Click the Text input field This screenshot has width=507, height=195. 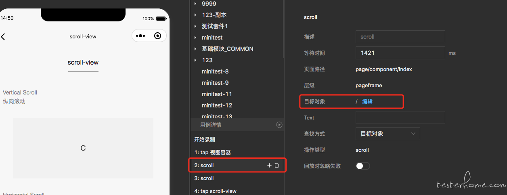(400, 117)
